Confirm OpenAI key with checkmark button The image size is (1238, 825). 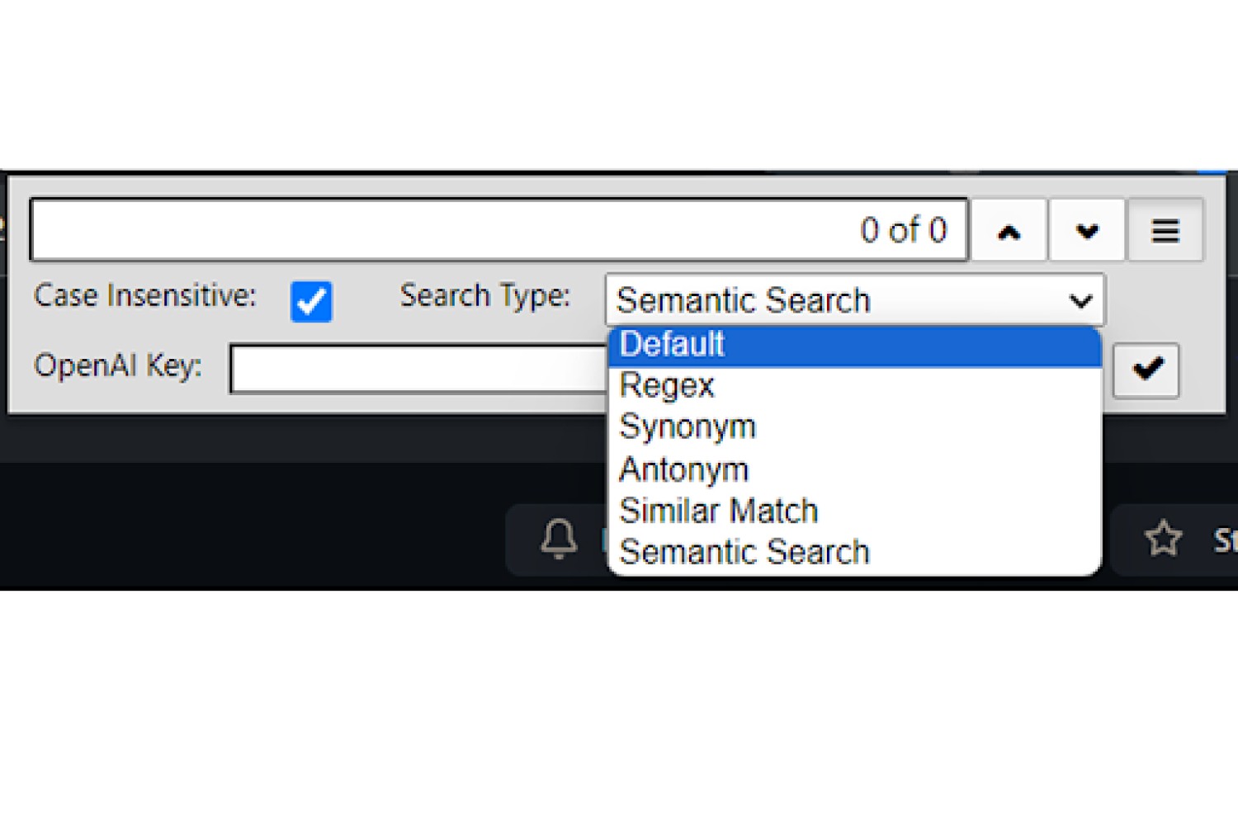[1146, 370]
